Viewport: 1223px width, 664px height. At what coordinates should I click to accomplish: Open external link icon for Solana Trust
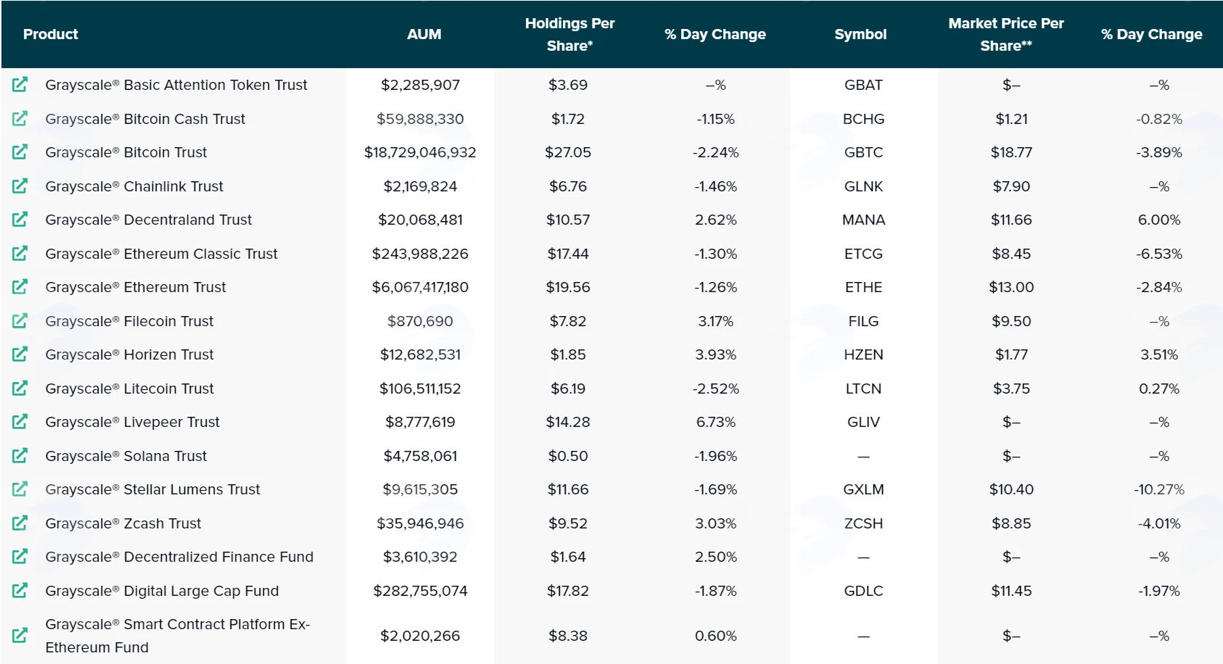(x=20, y=456)
